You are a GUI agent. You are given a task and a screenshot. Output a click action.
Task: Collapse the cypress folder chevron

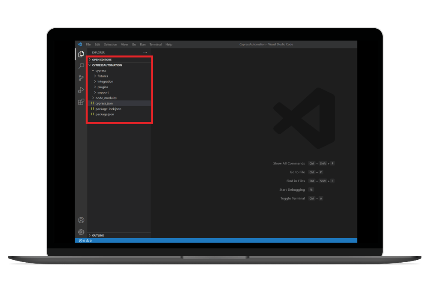click(x=93, y=70)
